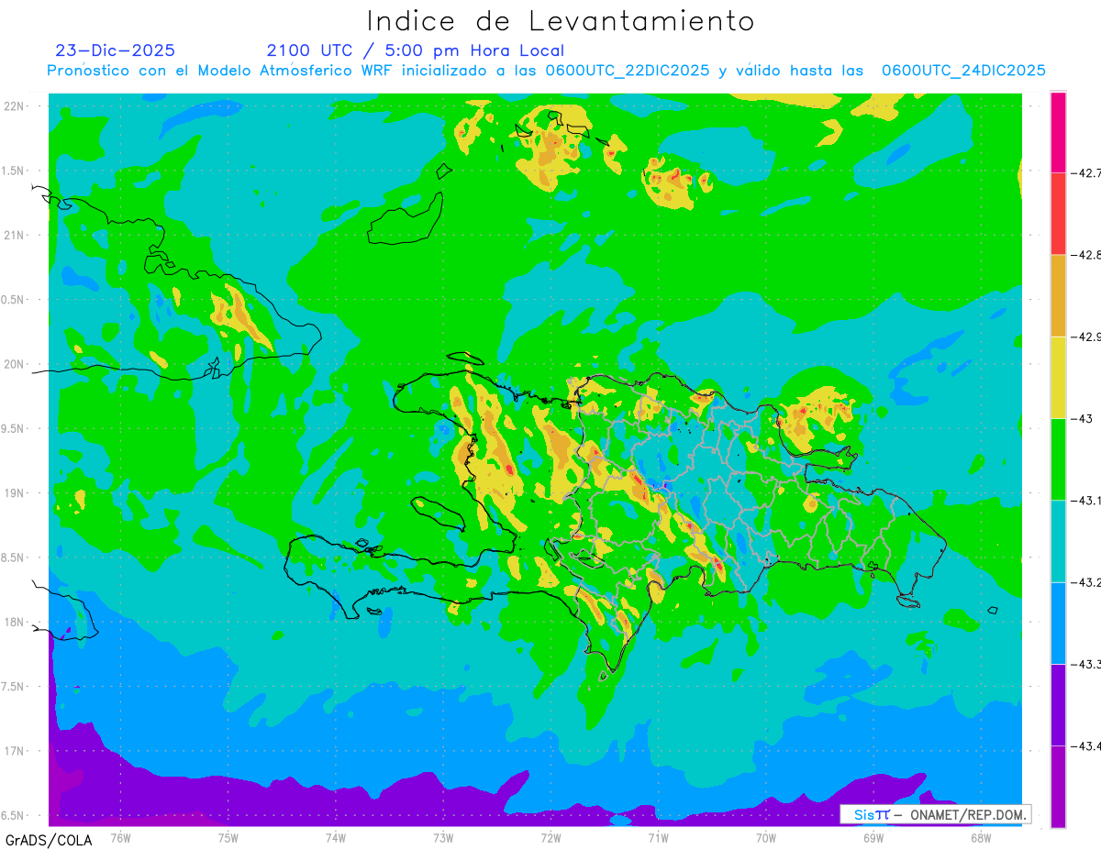
Task: Click "2100 UTC / 5:00 pm Hora Local"
Action: coord(416,50)
